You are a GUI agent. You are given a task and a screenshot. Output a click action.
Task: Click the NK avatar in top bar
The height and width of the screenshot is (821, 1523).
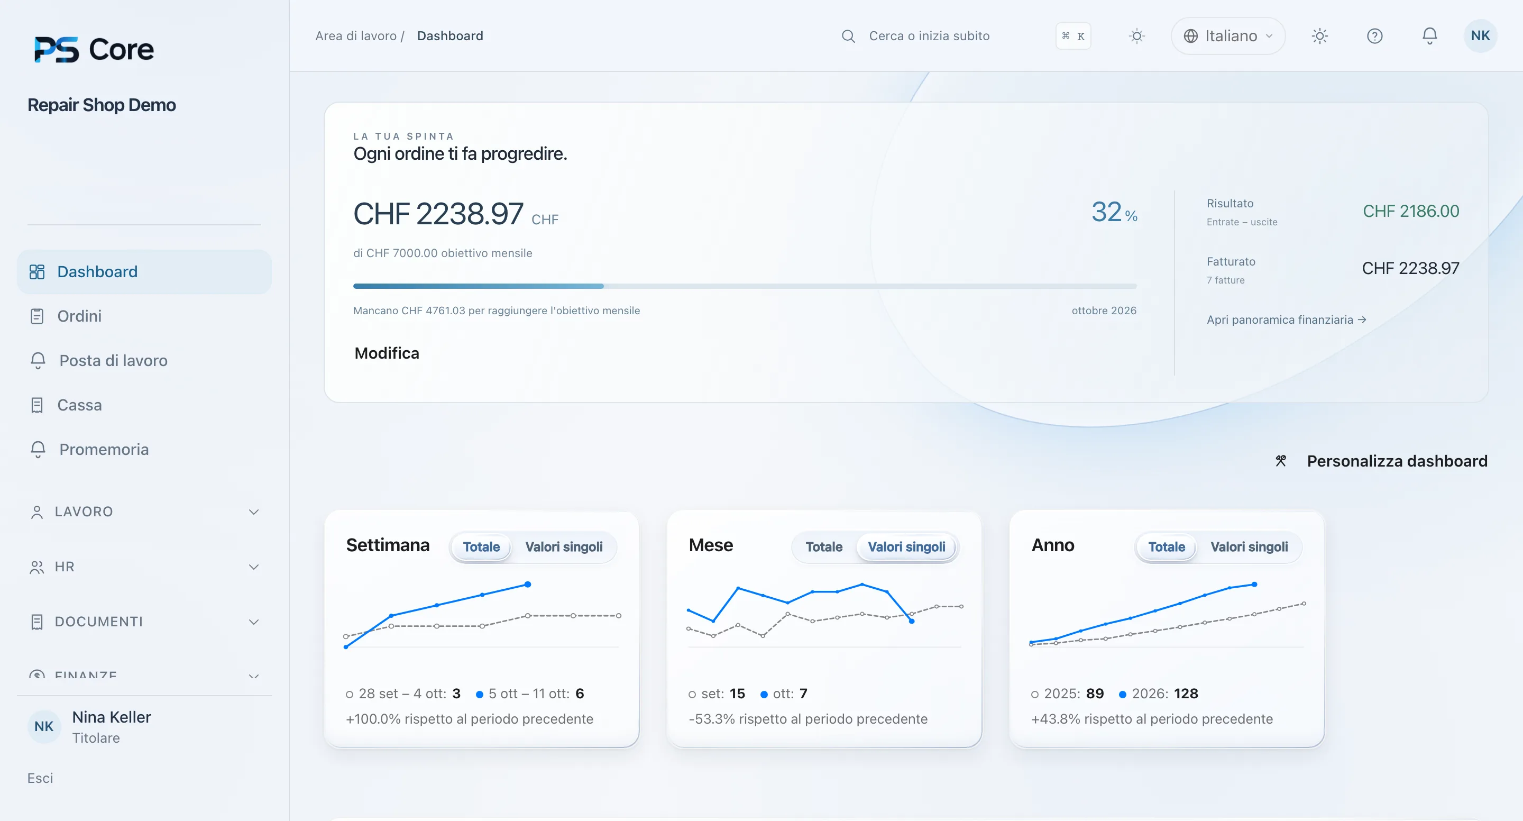1480,36
